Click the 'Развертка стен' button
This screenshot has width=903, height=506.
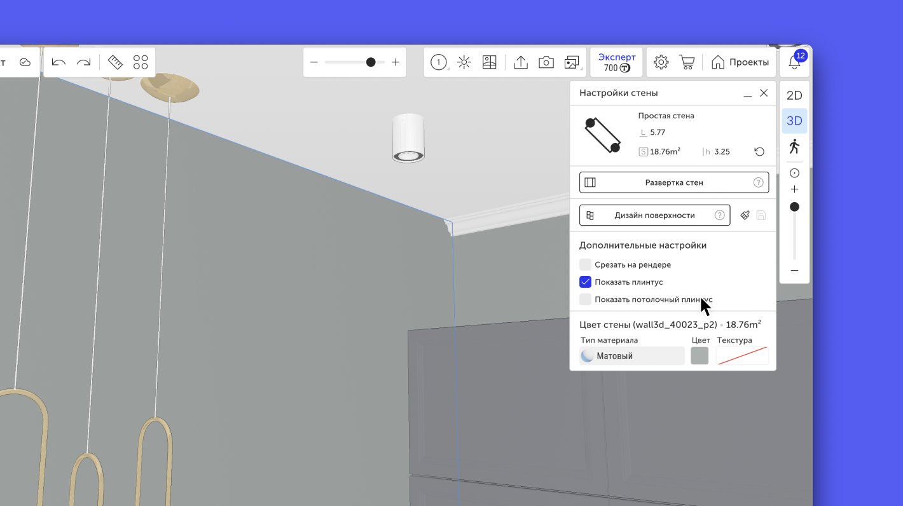(674, 182)
